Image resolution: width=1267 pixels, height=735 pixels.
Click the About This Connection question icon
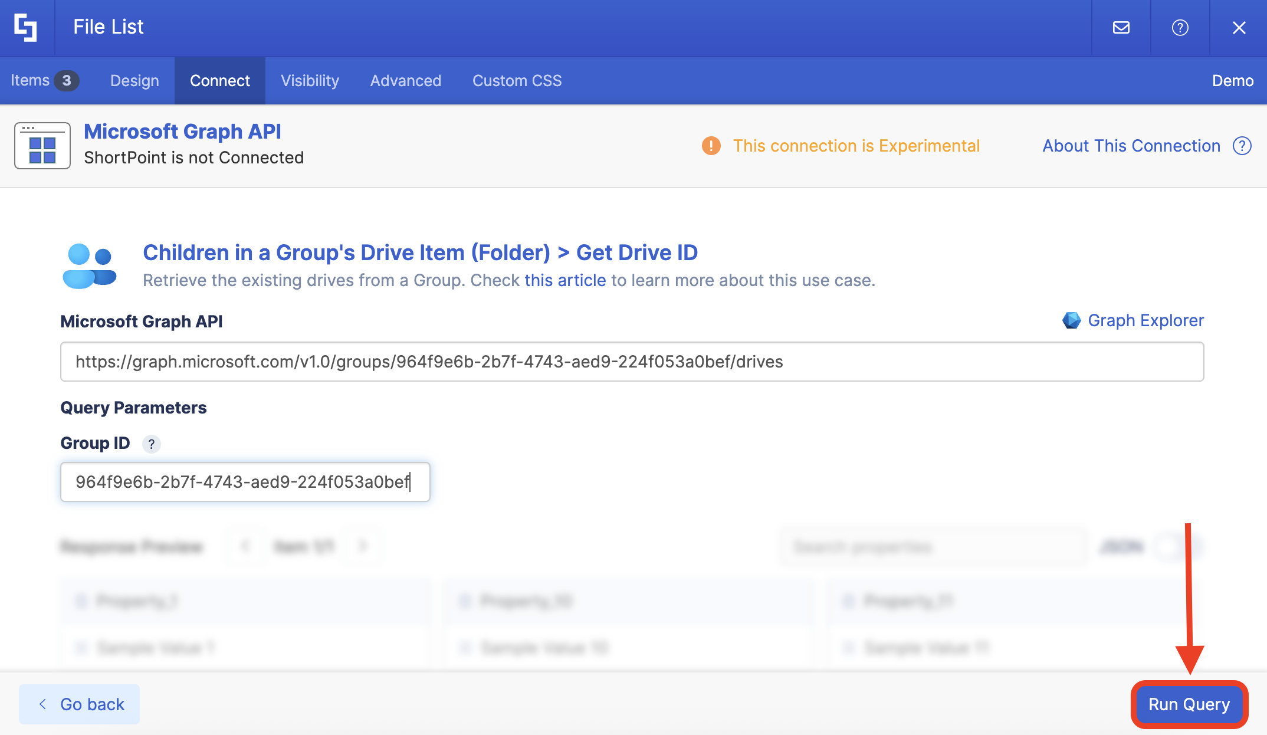click(1242, 146)
